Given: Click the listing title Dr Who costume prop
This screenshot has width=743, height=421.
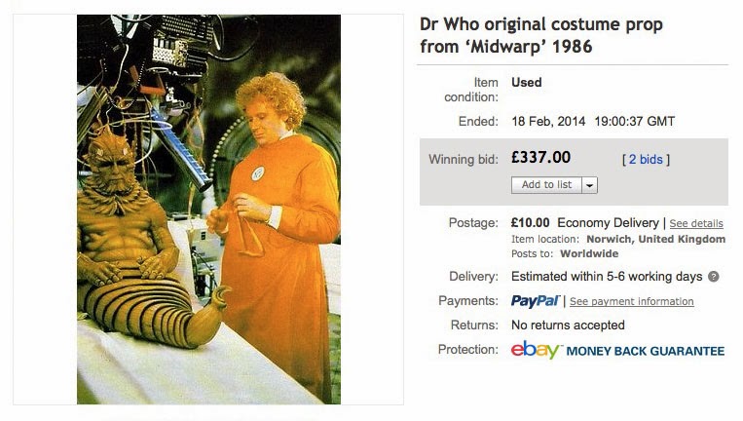Looking at the screenshot, I should click(540, 35).
